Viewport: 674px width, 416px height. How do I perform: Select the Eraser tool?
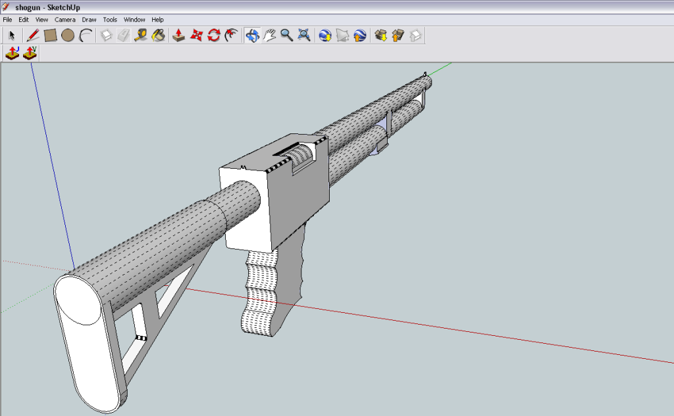coord(124,35)
